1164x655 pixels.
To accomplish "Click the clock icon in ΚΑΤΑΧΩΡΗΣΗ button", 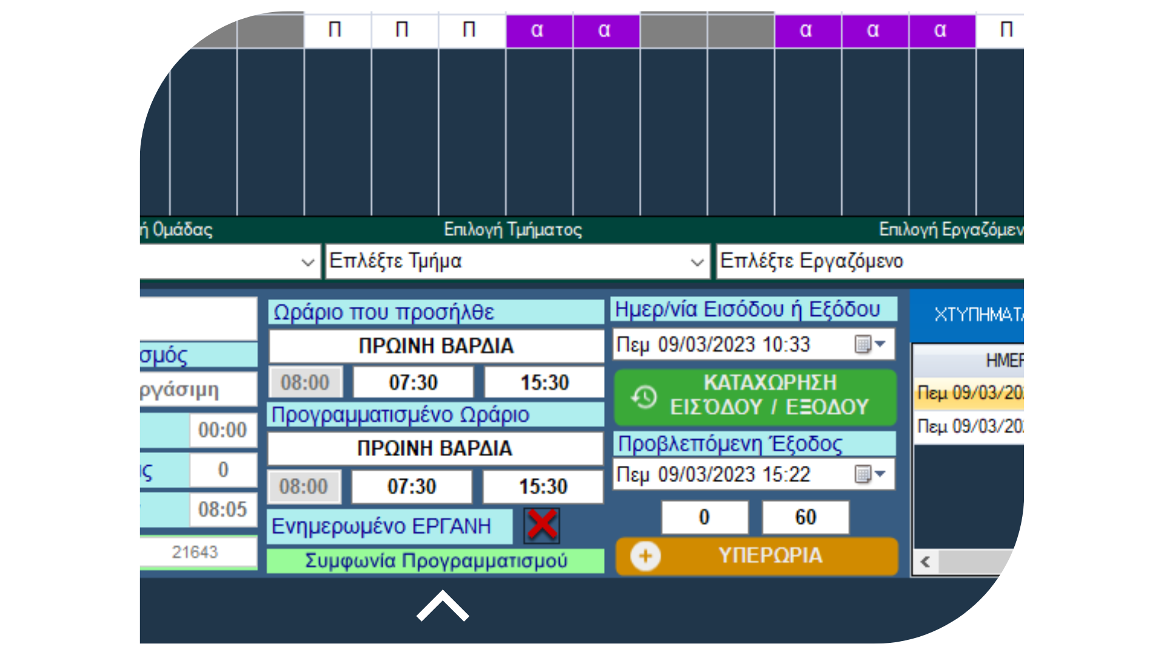I will pos(644,397).
